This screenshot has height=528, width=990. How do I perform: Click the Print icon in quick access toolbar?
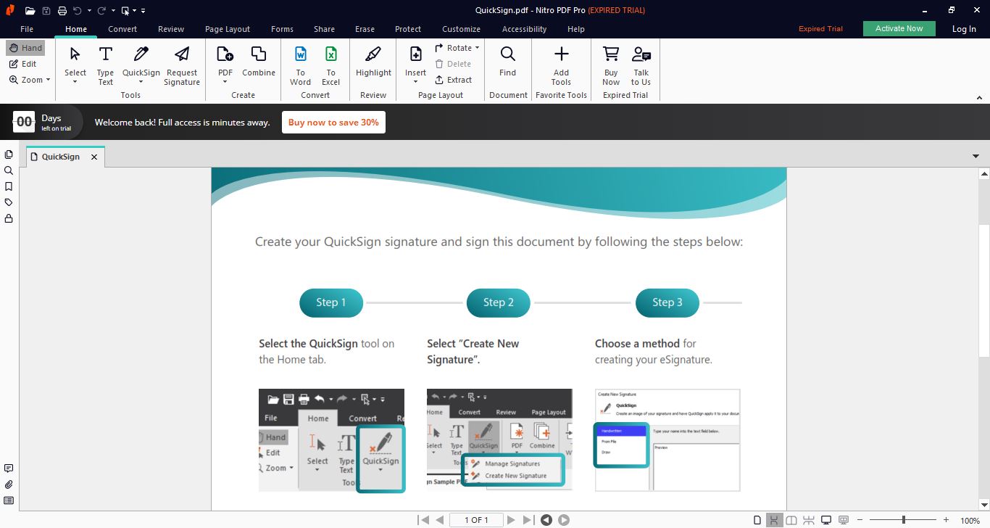point(62,10)
